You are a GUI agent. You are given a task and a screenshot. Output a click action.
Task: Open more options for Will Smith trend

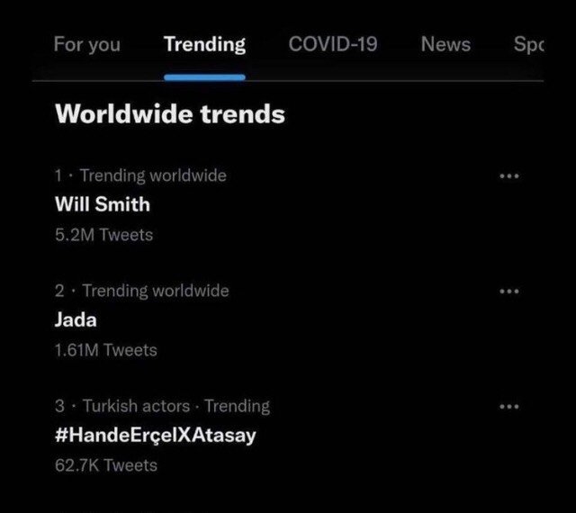coord(509,175)
